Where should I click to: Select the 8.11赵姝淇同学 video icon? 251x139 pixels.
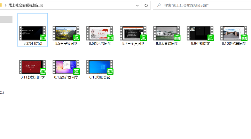(x=32, y=67)
